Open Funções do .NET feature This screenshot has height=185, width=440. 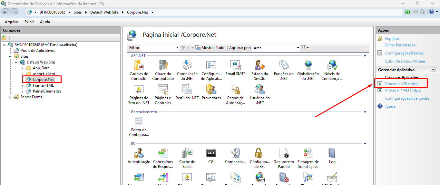pyautogui.click(x=284, y=70)
